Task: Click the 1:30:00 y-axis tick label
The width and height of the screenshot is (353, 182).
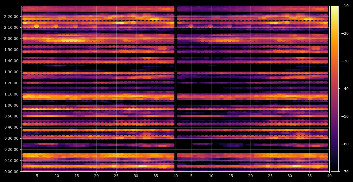Action: pyautogui.click(x=11, y=72)
